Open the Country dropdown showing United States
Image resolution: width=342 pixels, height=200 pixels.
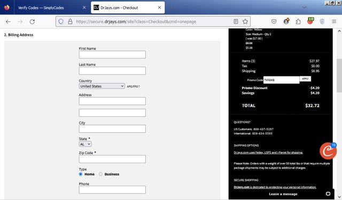102,86
